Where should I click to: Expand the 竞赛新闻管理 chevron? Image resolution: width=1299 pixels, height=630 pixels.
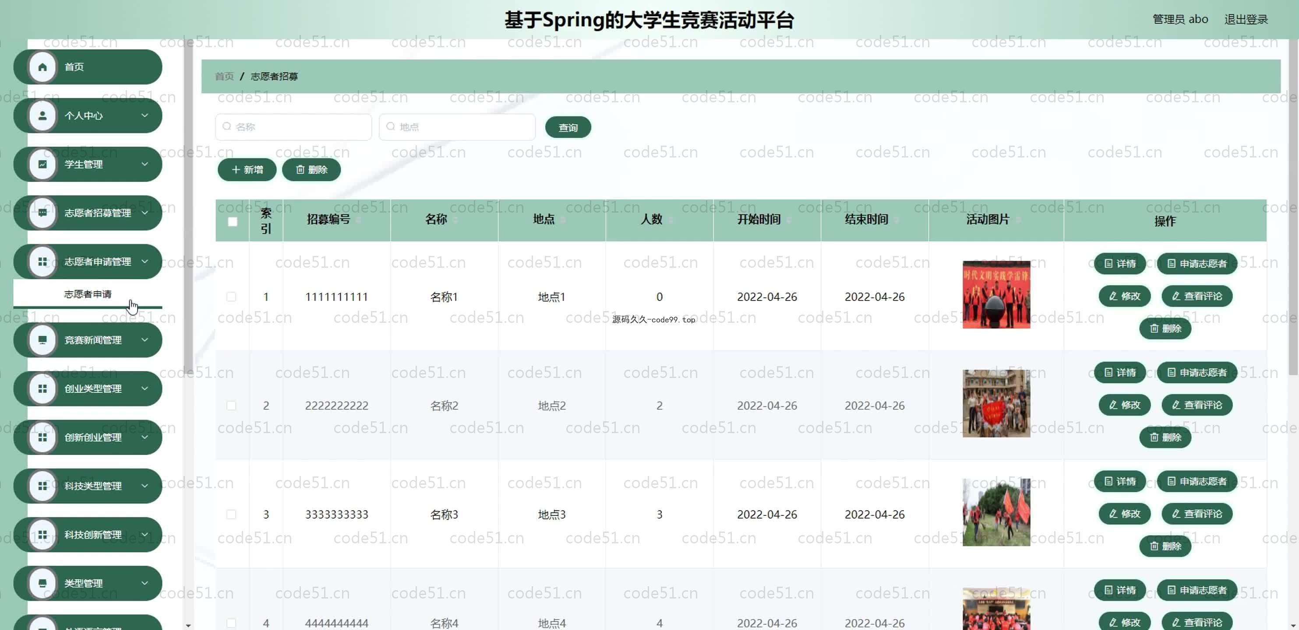145,339
